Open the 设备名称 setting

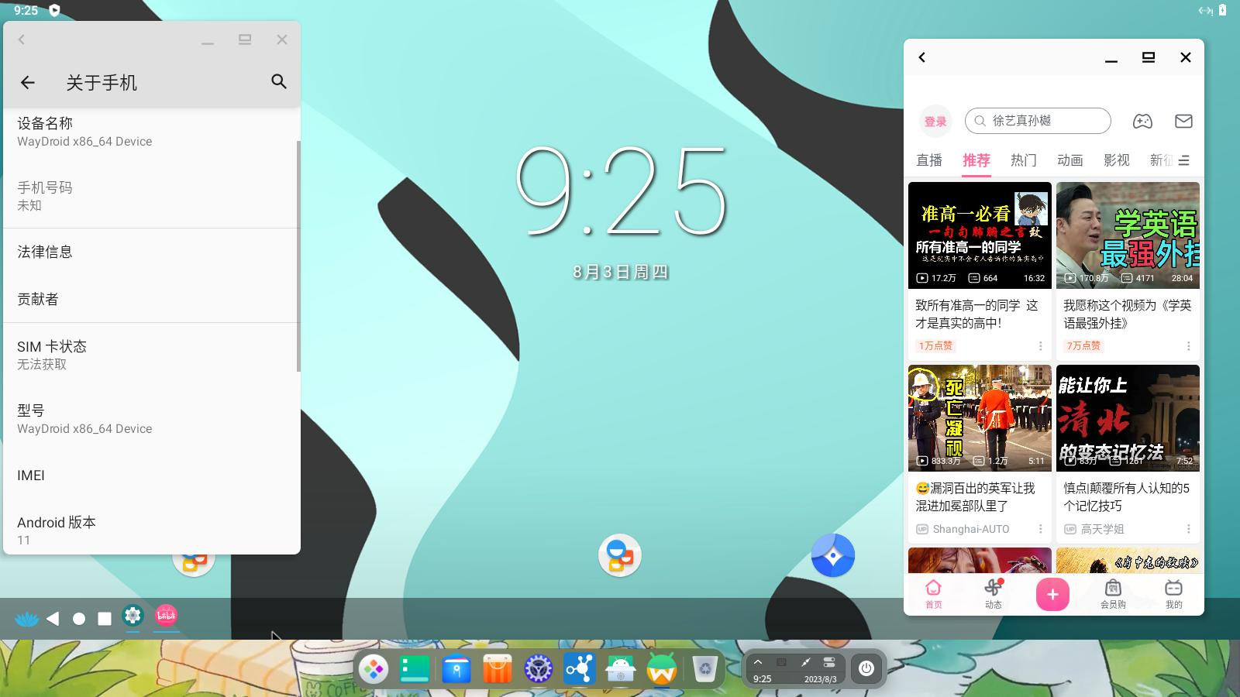click(x=150, y=132)
